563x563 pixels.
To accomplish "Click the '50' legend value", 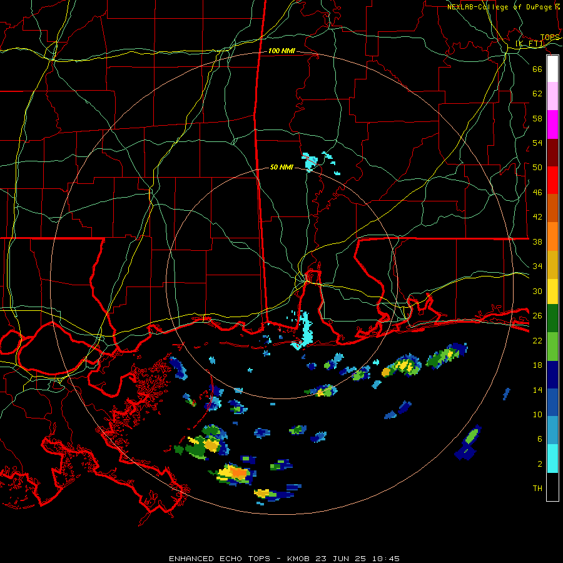I will pos(537,167).
